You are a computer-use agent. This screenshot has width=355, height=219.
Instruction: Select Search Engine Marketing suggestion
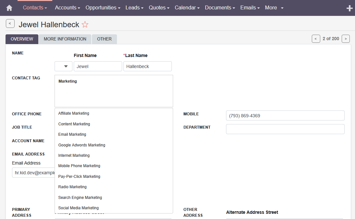click(x=114, y=197)
